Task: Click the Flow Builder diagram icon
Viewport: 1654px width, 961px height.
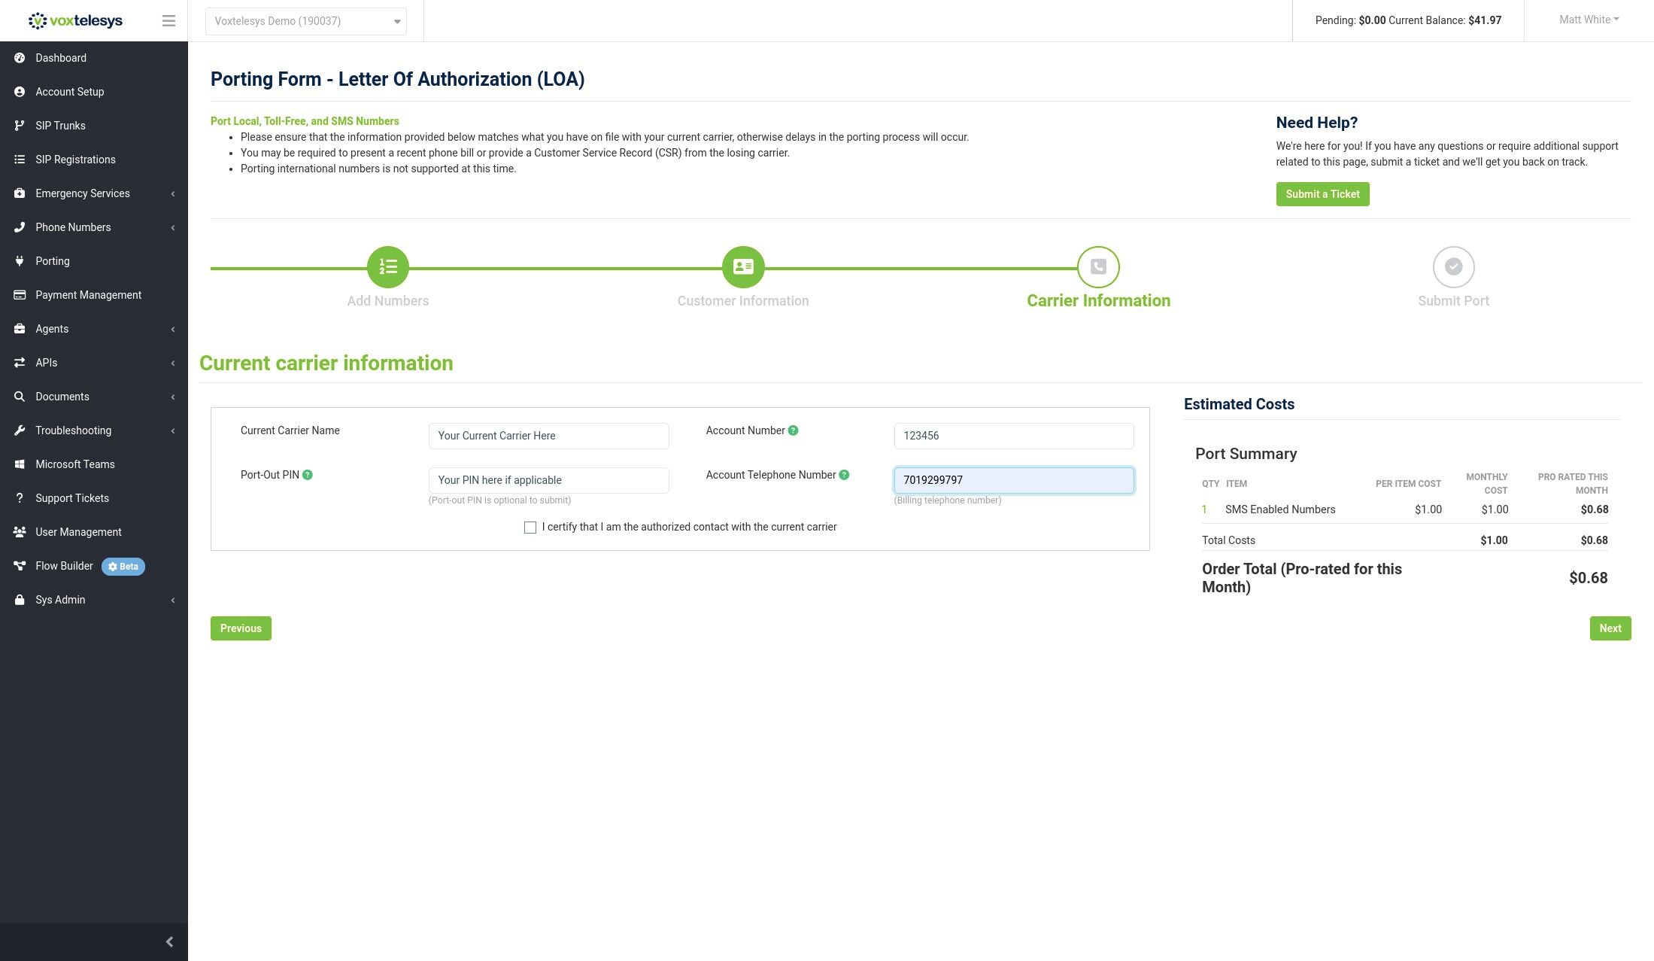Action: 20,566
